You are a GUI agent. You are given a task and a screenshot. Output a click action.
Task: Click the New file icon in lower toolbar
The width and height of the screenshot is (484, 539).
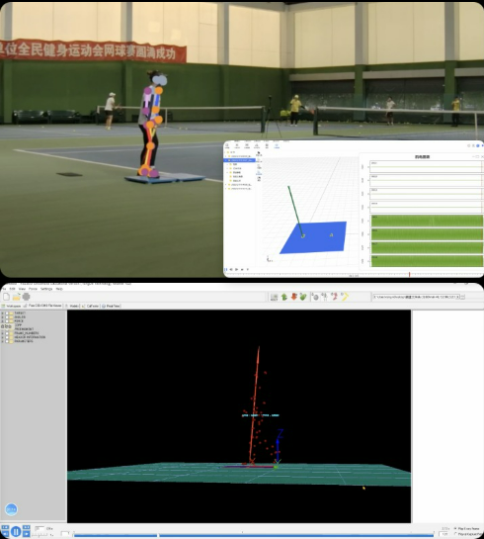point(6,297)
